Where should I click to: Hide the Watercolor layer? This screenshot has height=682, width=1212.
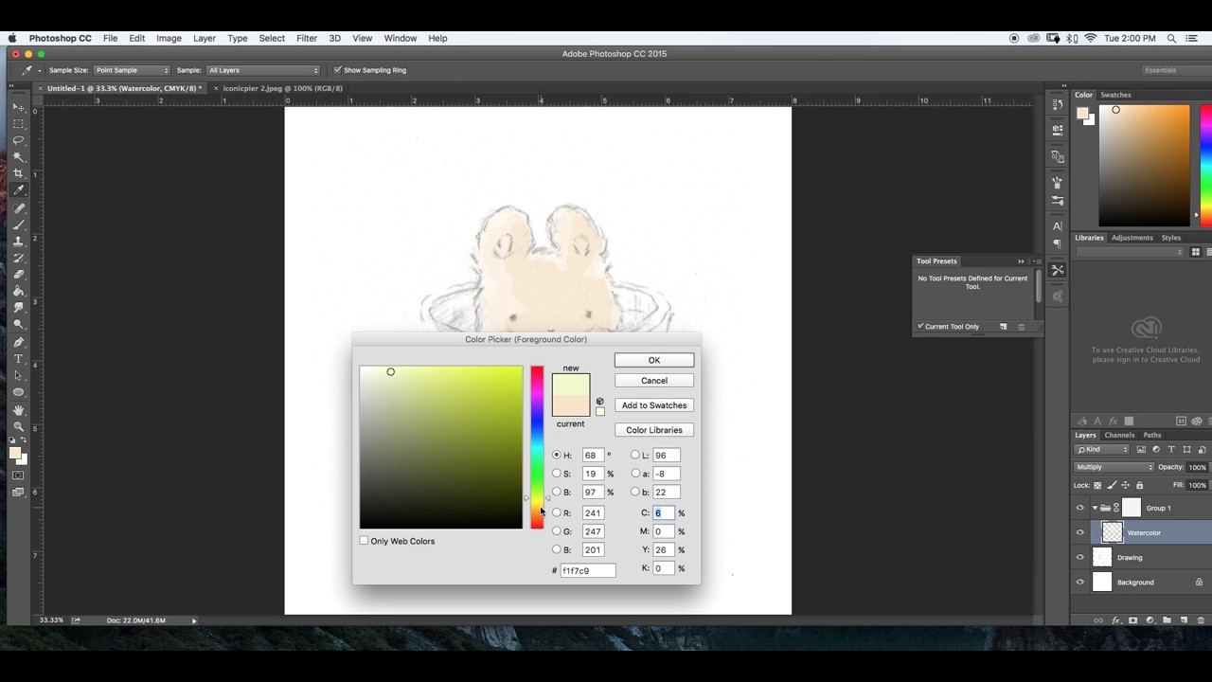pyautogui.click(x=1079, y=532)
